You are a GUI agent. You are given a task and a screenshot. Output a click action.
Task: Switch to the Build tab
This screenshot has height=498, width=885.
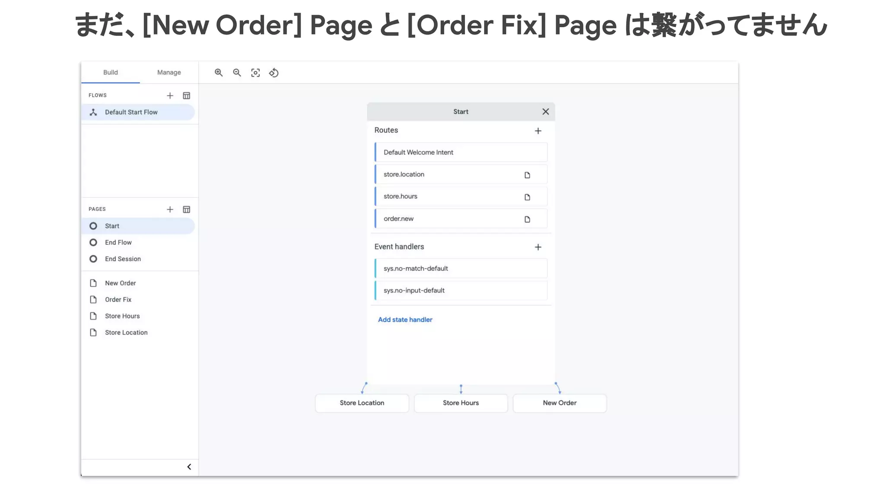coord(111,72)
